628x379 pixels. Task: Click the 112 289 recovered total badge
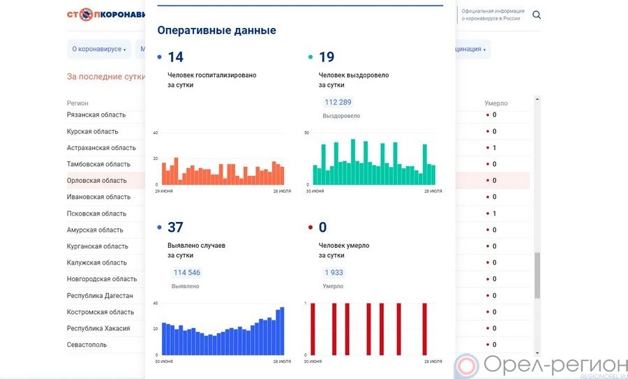coord(338,103)
